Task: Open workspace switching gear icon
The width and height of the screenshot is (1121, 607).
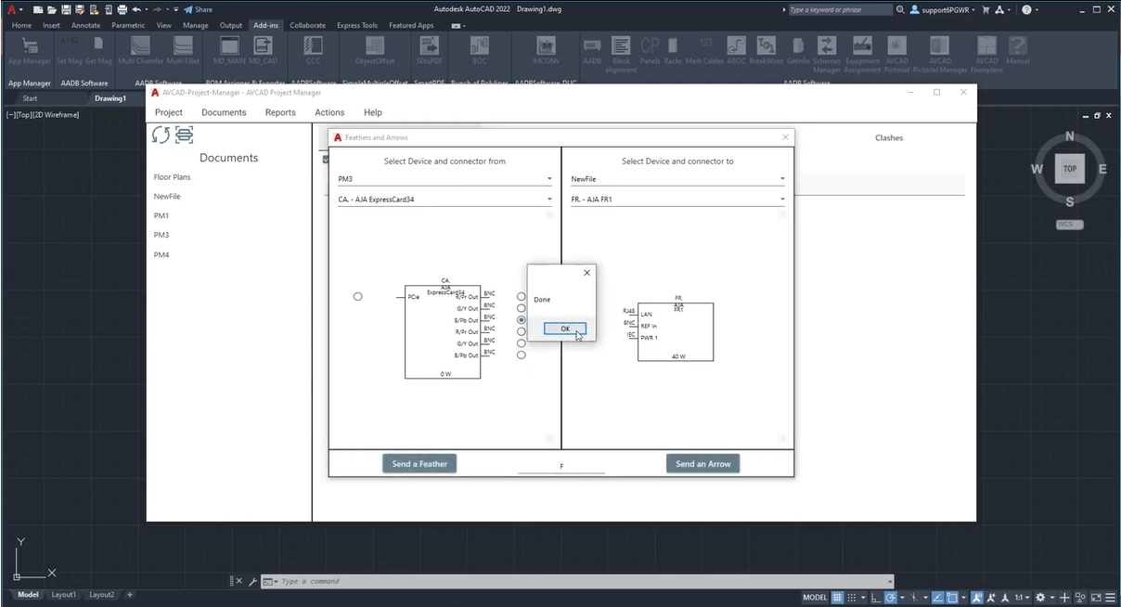Action: pos(1040,597)
